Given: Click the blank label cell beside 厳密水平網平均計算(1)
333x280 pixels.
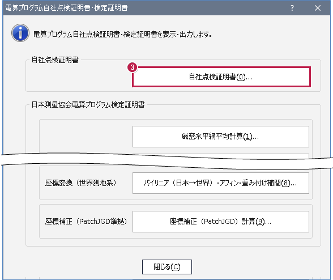Looking at the screenshot, I should (86, 137).
